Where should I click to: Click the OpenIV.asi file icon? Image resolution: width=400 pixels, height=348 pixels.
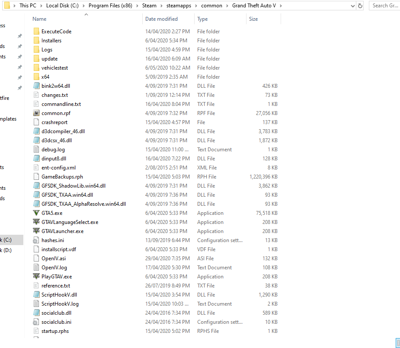(36, 258)
